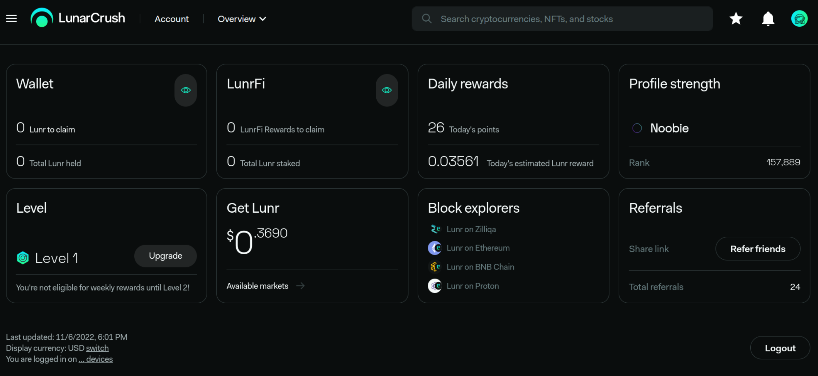
Task: Click the Zilliqa explorer icon
Action: pos(435,229)
